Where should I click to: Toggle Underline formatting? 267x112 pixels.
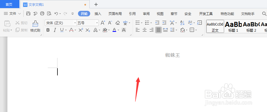(x=62, y=30)
